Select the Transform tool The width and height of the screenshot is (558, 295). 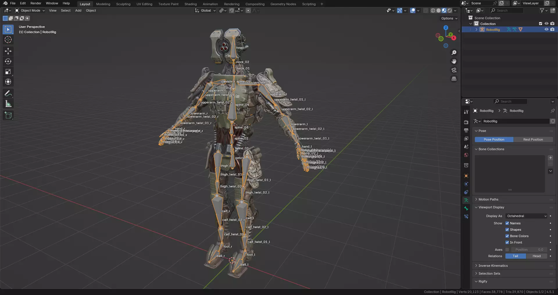[x=8, y=82]
